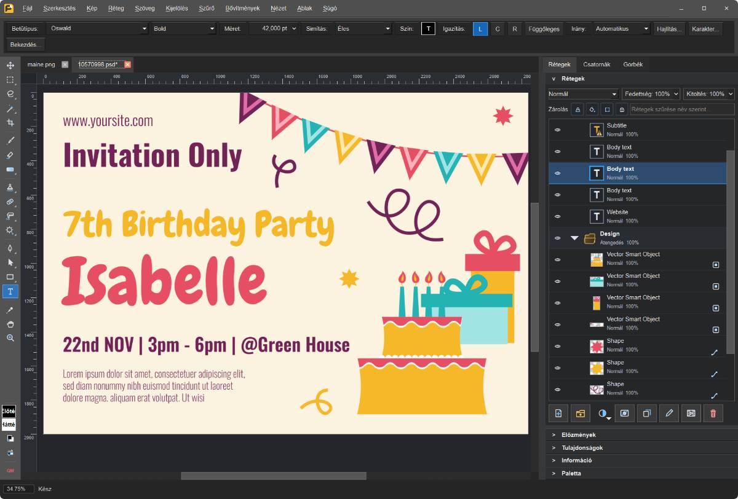The image size is (738, 499).
Task: Click the Függőleges button
Action: pos(544,29)
